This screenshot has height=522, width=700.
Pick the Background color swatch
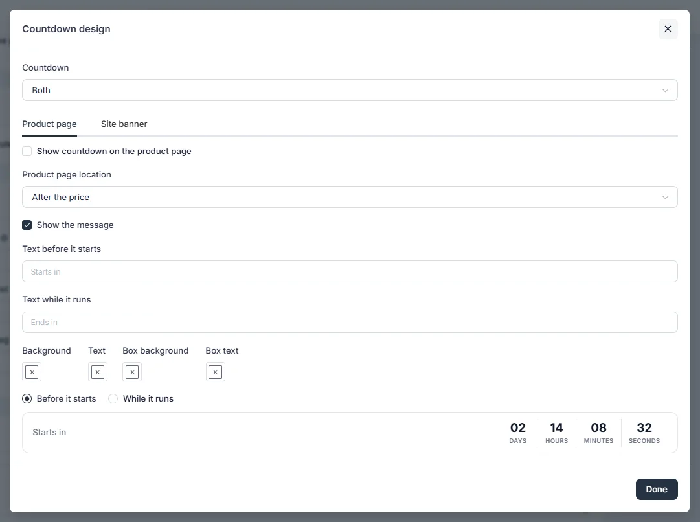point(32,372)
